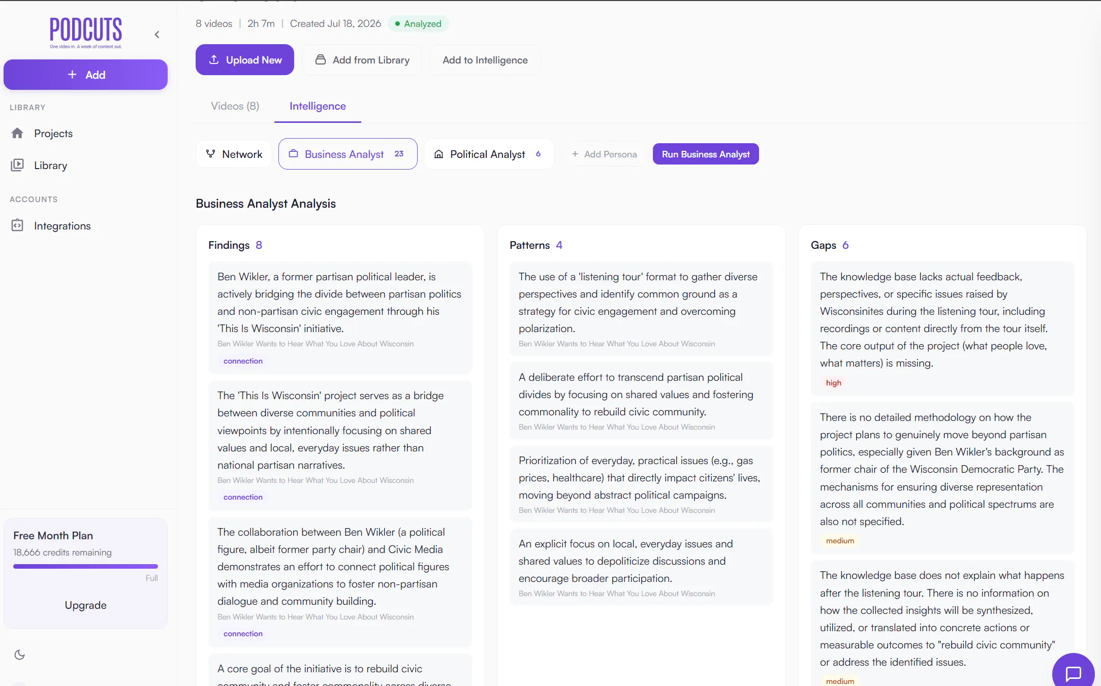
Task: Click the Gaps 6 heading
Action: [x=830, y=245]
